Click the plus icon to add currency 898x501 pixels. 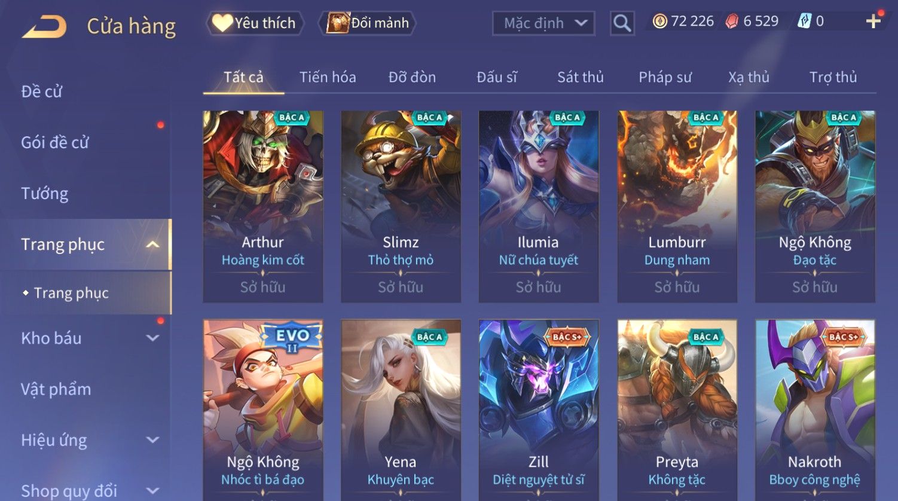873,22
